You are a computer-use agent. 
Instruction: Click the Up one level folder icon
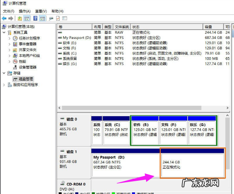click(x=20, y=18)
